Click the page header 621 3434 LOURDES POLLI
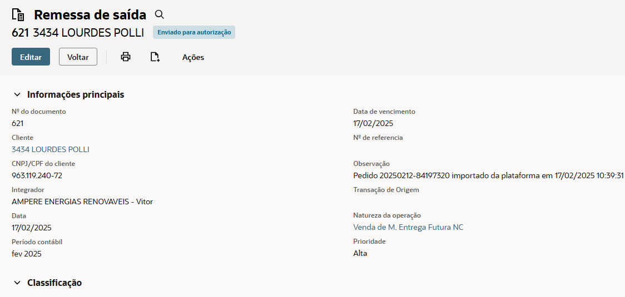625x297 pixels. 78,32
